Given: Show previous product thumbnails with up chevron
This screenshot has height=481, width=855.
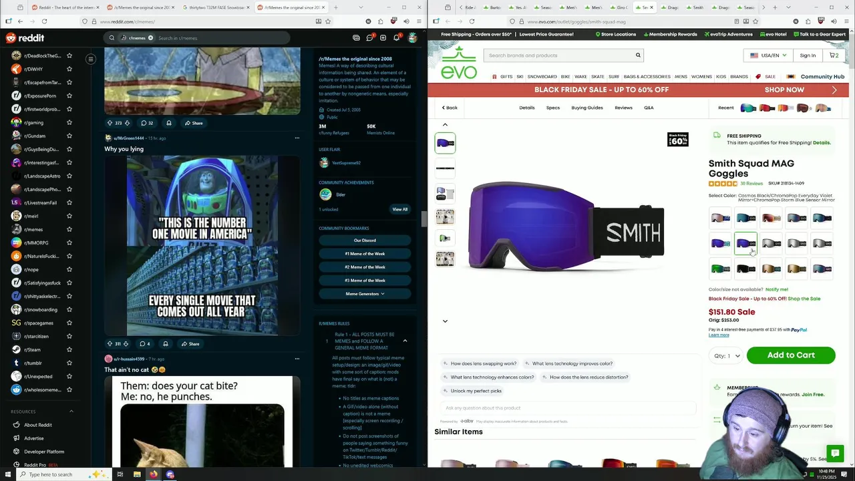Looking at the screenshot, I should click(x=445, y=125).
